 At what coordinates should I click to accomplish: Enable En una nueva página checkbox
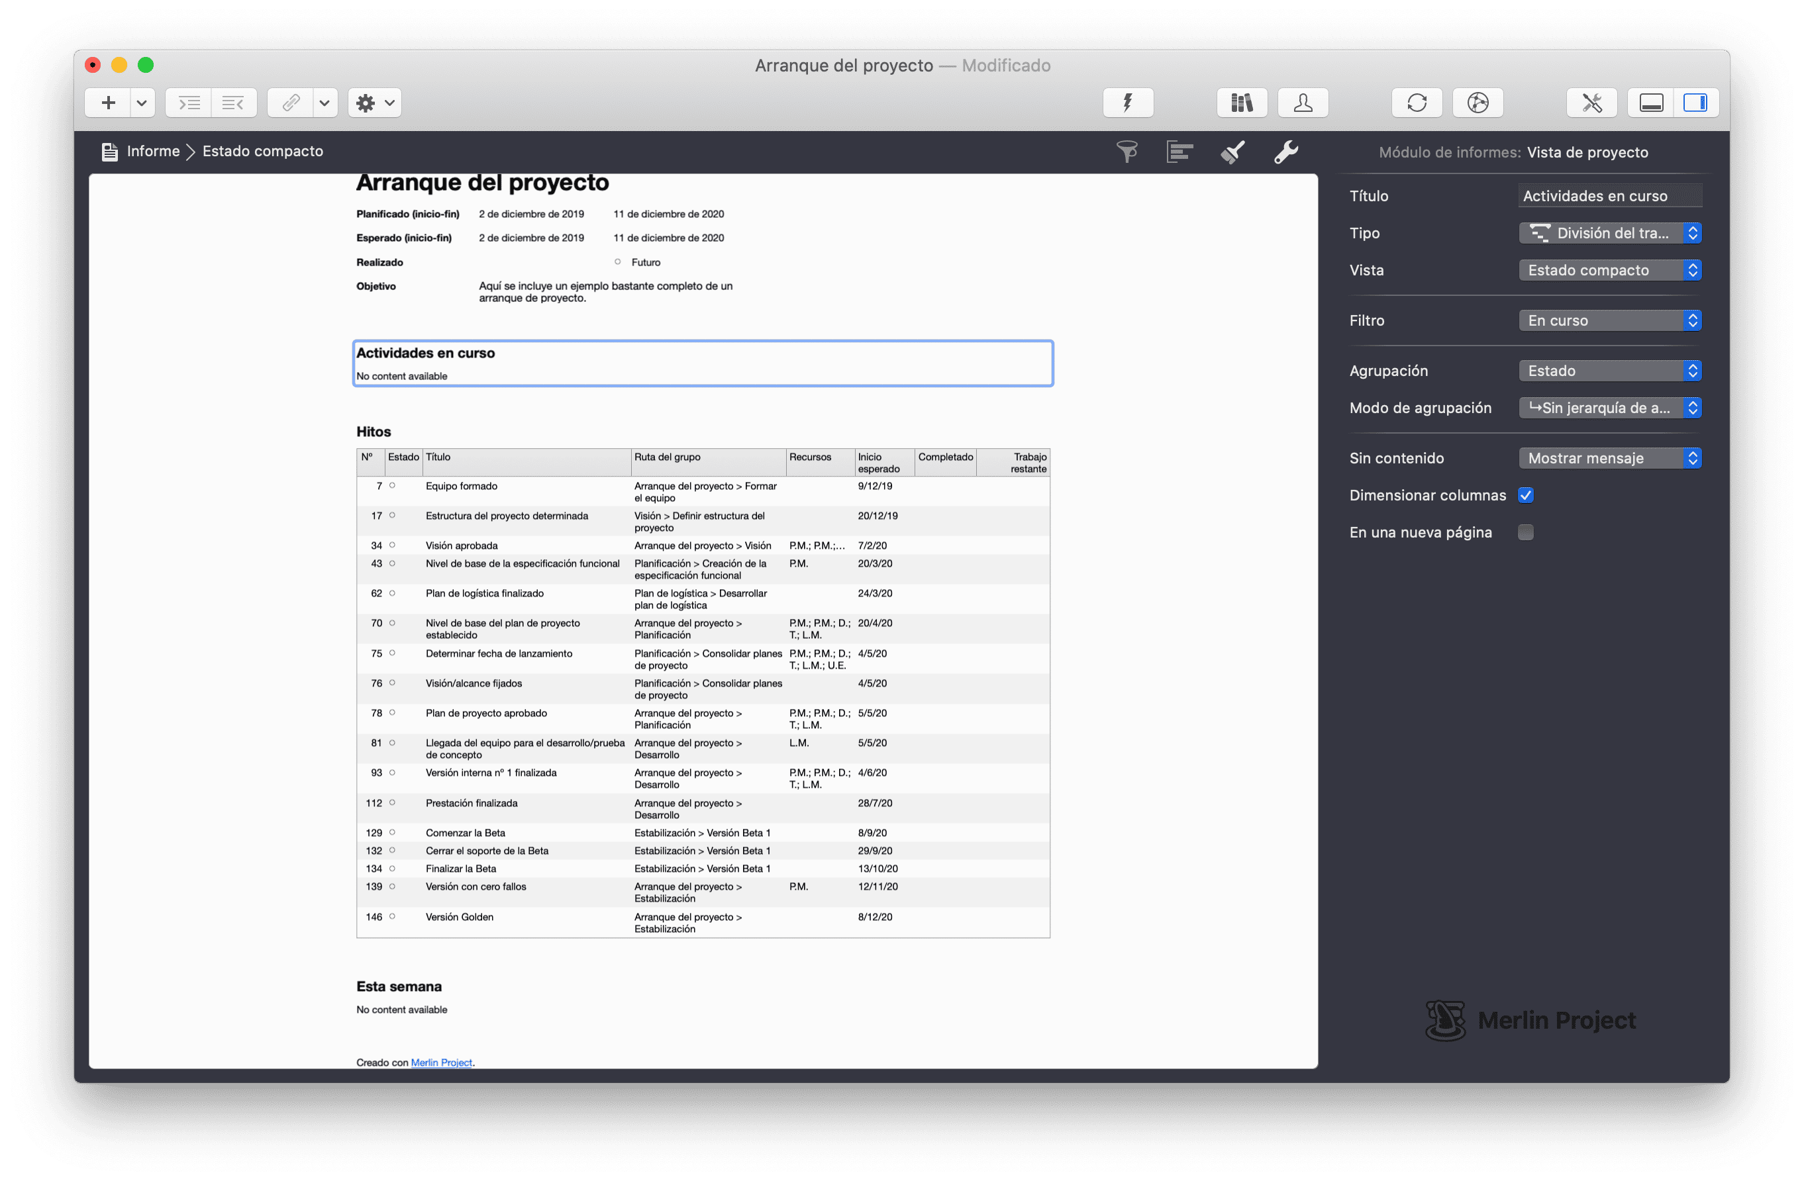point(1526,532)
